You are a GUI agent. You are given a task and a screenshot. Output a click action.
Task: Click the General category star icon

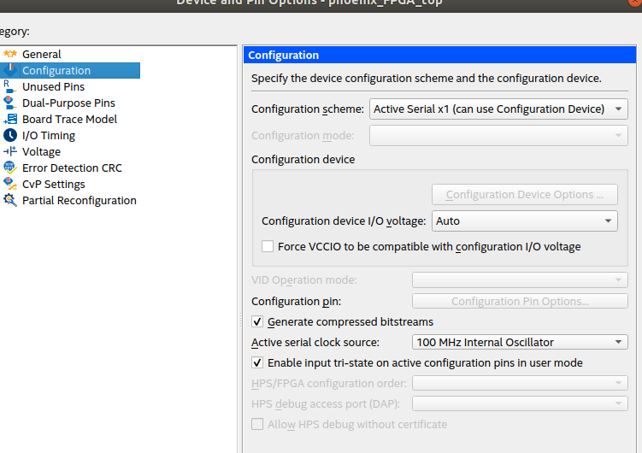tap(10, 54)
